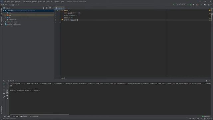Open the Run configuration MainKt dropdown
Screen dimensions: 213x120
(x=181, y=5)
